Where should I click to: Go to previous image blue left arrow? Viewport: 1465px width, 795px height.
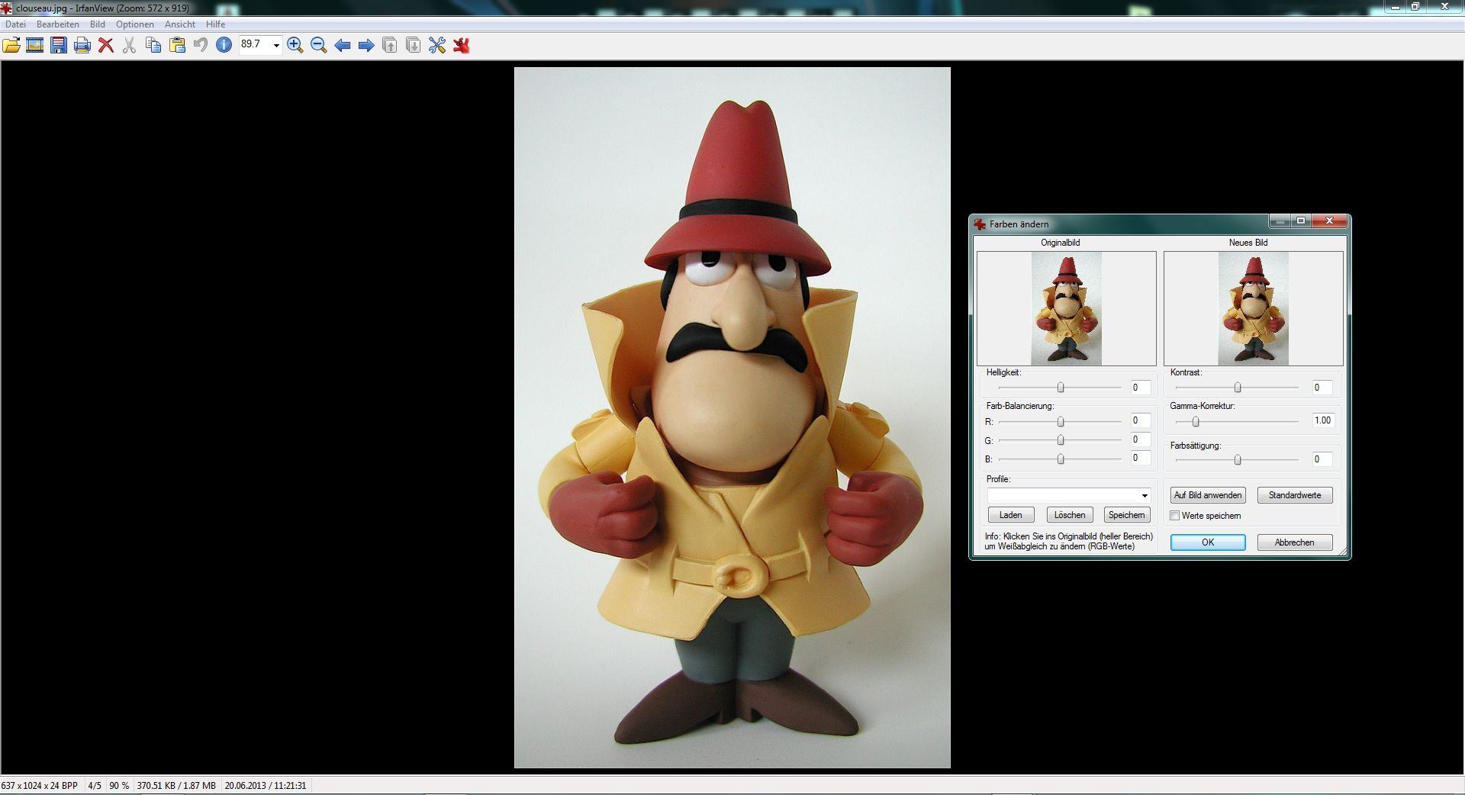[x=343, y=46]
